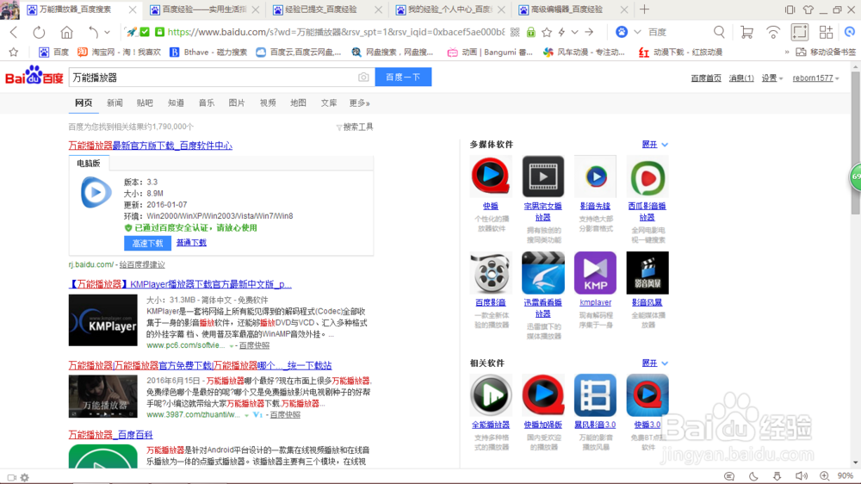Click the magnifier search icon in toolbar
The height and width of the screenshot is (484, 861).
(x=719, y=33)
